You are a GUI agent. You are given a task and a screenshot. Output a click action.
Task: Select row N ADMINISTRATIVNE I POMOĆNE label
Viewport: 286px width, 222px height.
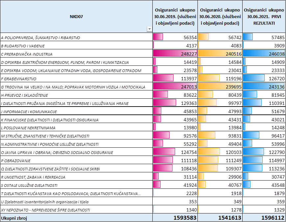(50, 144)
